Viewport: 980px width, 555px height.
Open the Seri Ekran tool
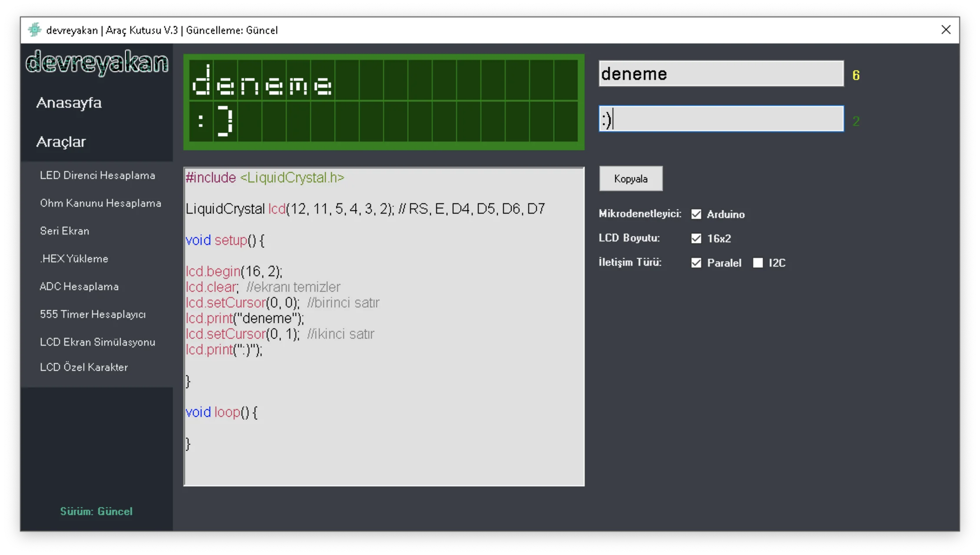coord(64,231)
